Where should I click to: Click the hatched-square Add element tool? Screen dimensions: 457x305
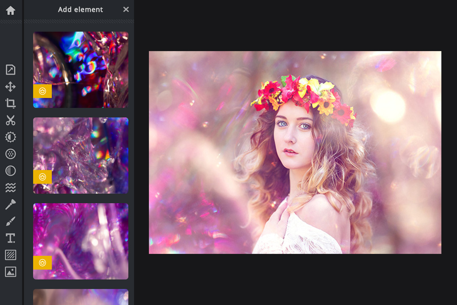[11, 255]
